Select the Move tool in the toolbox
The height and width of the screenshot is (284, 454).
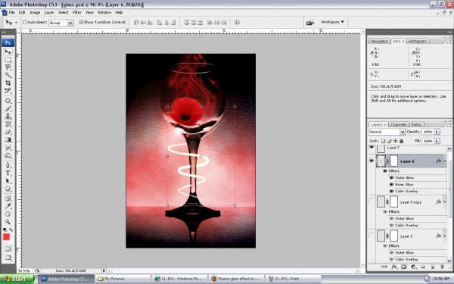tap(8, 51)
